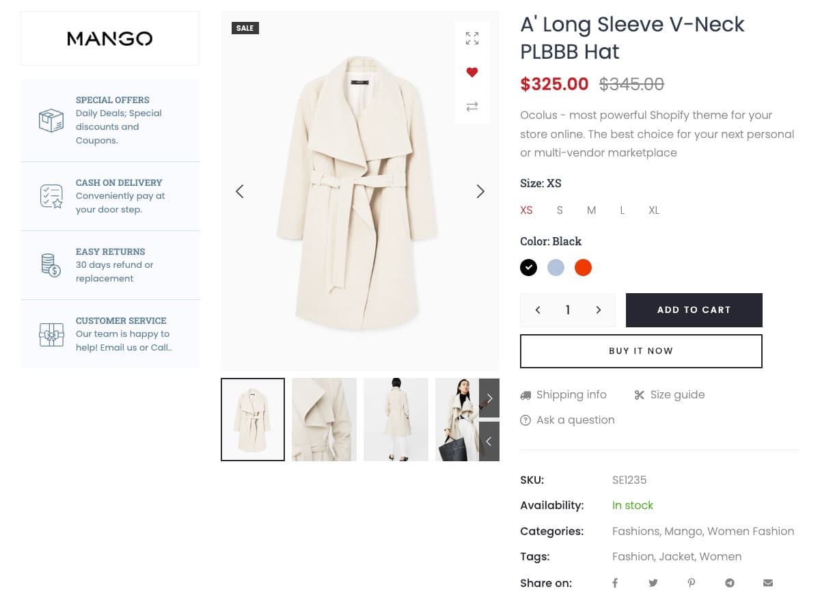Pick the orange-red color swatch
The height and width of the screenshot is (615, 820).
point(583,267)
